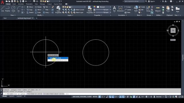Screen dimensions: 184x103
Task: Click the Measure tool
Action: point(158,9)
